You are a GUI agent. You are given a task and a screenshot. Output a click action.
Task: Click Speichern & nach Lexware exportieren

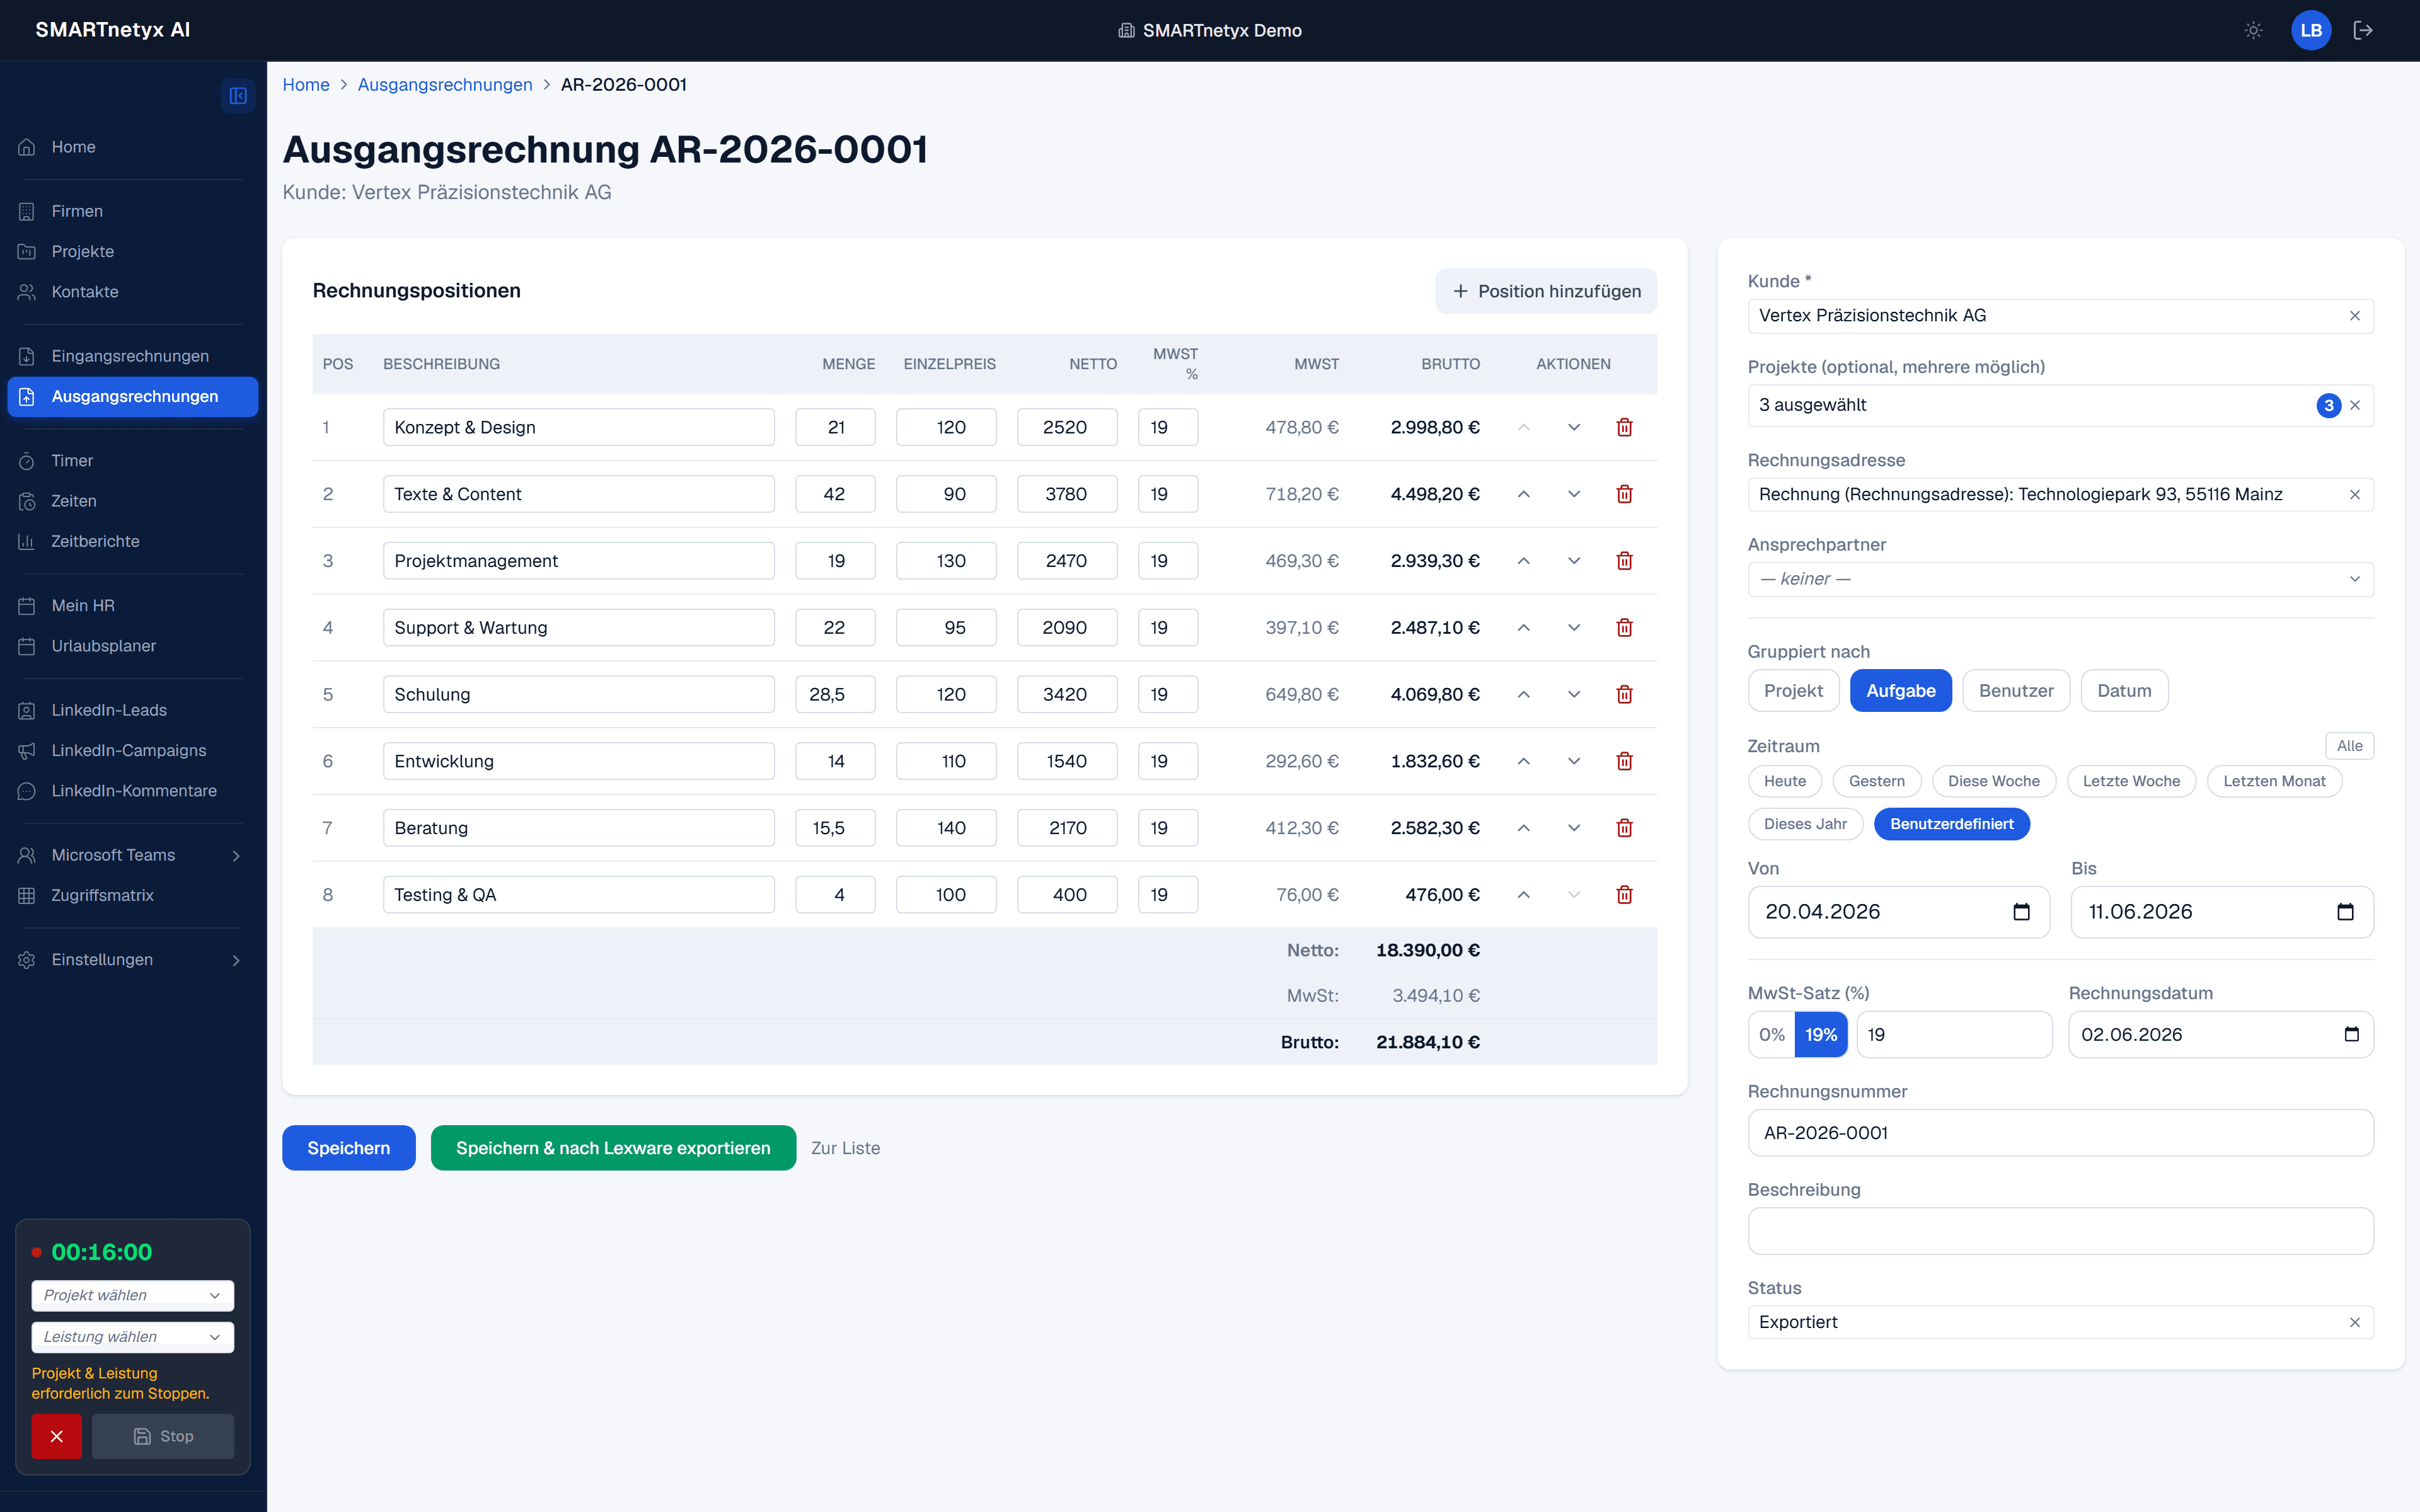point(613,1148)
